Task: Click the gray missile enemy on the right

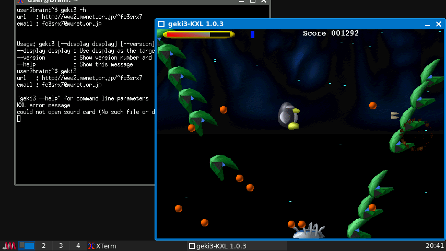Action: pos(395,115)
